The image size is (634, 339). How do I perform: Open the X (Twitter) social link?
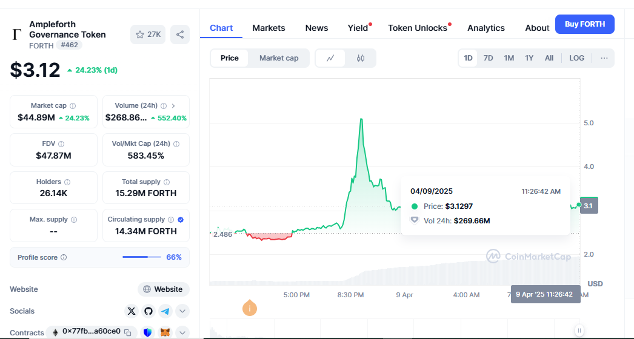[132, 311]
